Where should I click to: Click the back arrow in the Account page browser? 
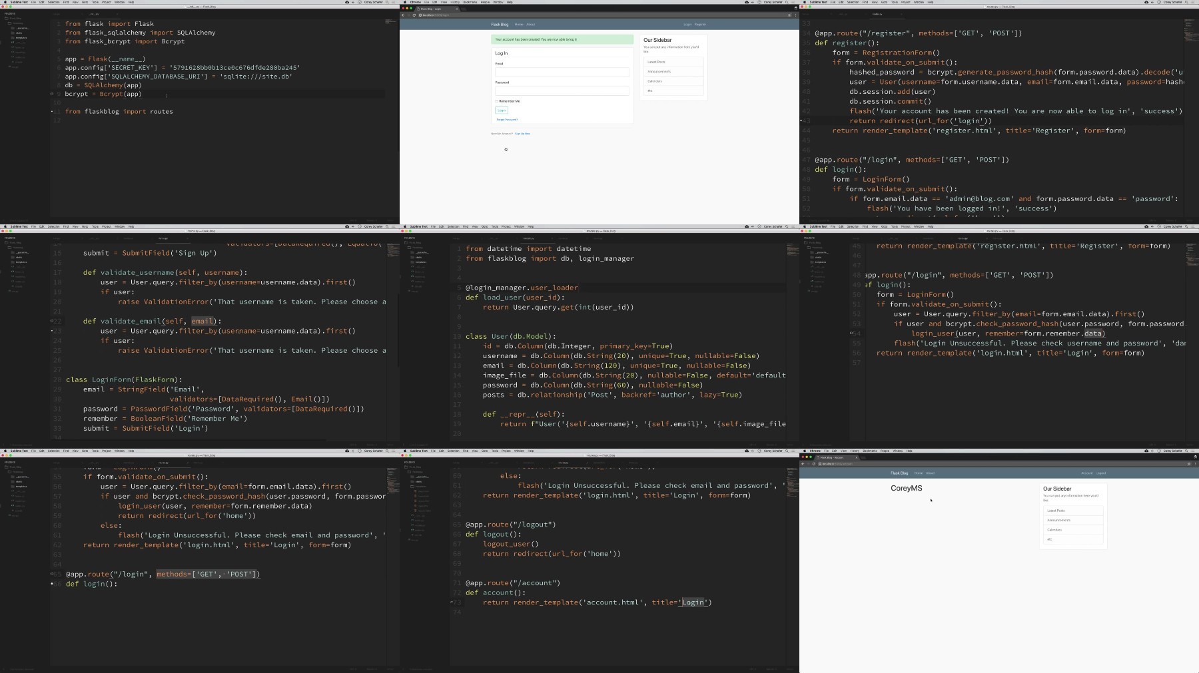(x=803, y=464)
